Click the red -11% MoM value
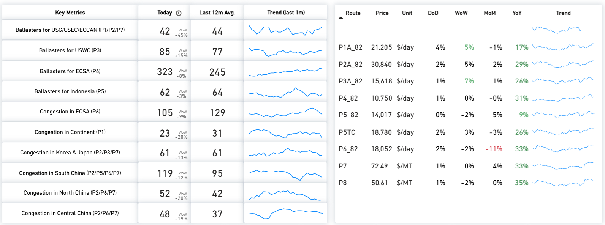Image resolution: width=605 pixels, height=225 pixels. pos(494,149)
